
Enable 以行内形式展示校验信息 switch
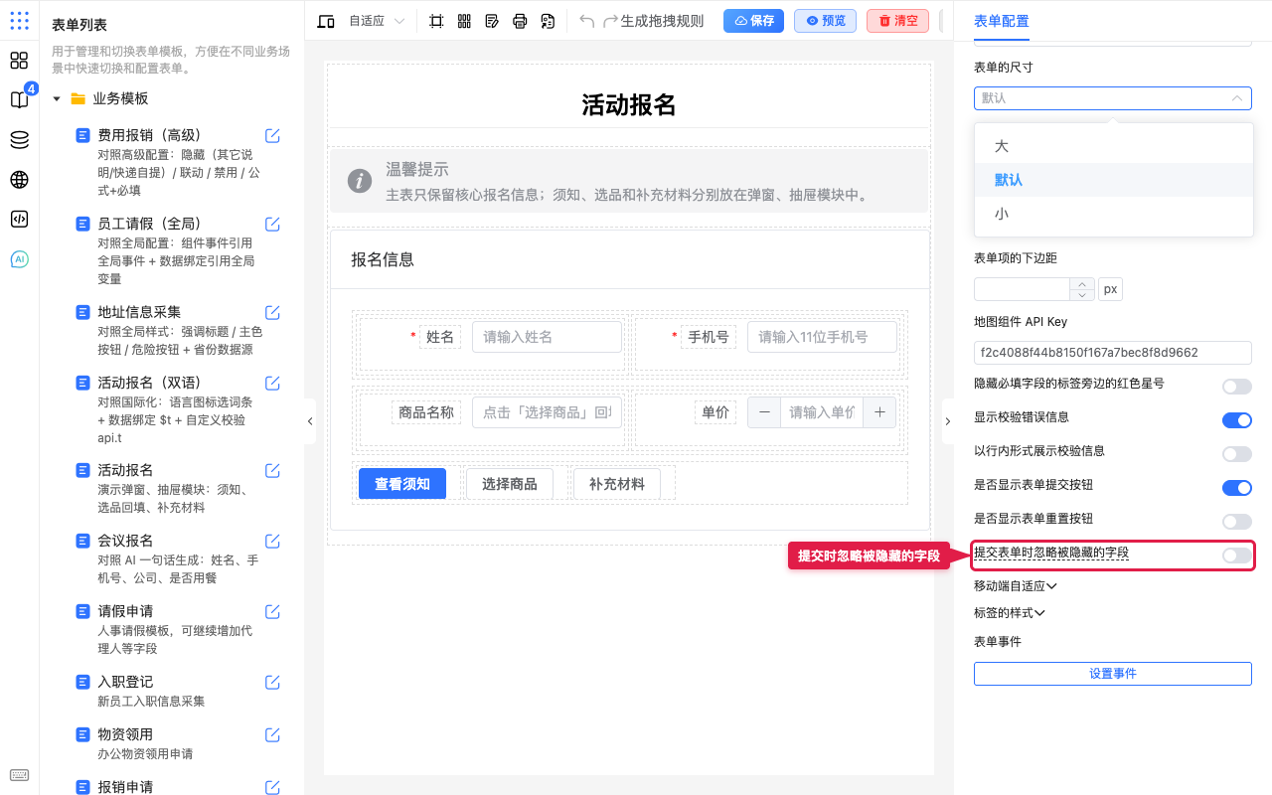click(1236, 454)
